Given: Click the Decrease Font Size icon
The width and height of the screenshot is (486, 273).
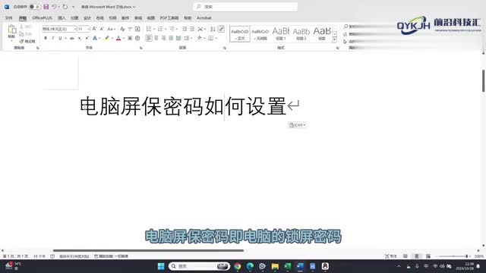Looking at the screenshot, I should pos(102,29).
